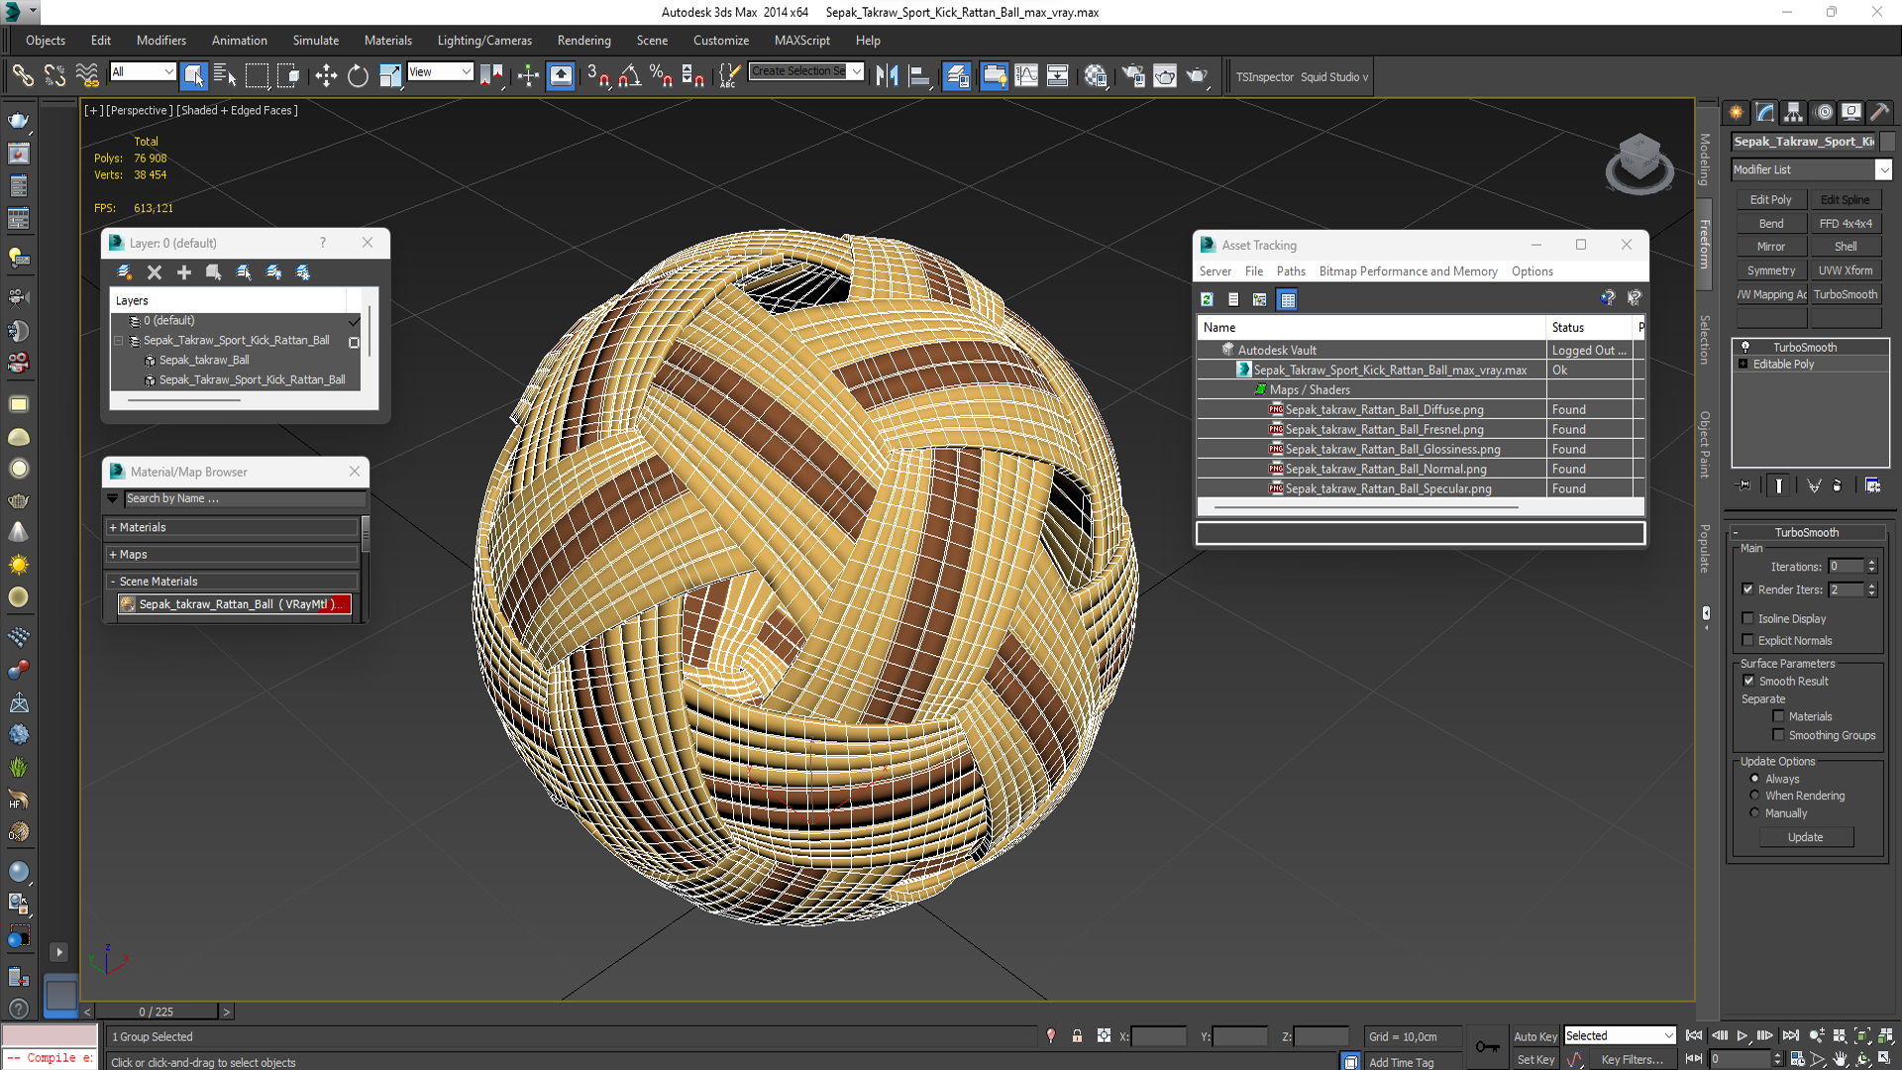Collapse the Scene Materials group

click(113, 582)
